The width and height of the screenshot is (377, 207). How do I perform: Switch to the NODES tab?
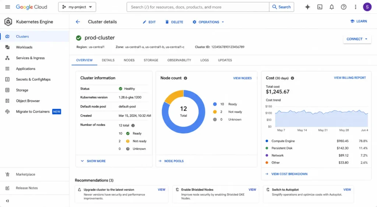(129, 60)
